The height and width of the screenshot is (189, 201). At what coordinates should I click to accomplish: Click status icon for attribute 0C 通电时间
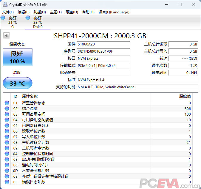(x=7, y=165)
